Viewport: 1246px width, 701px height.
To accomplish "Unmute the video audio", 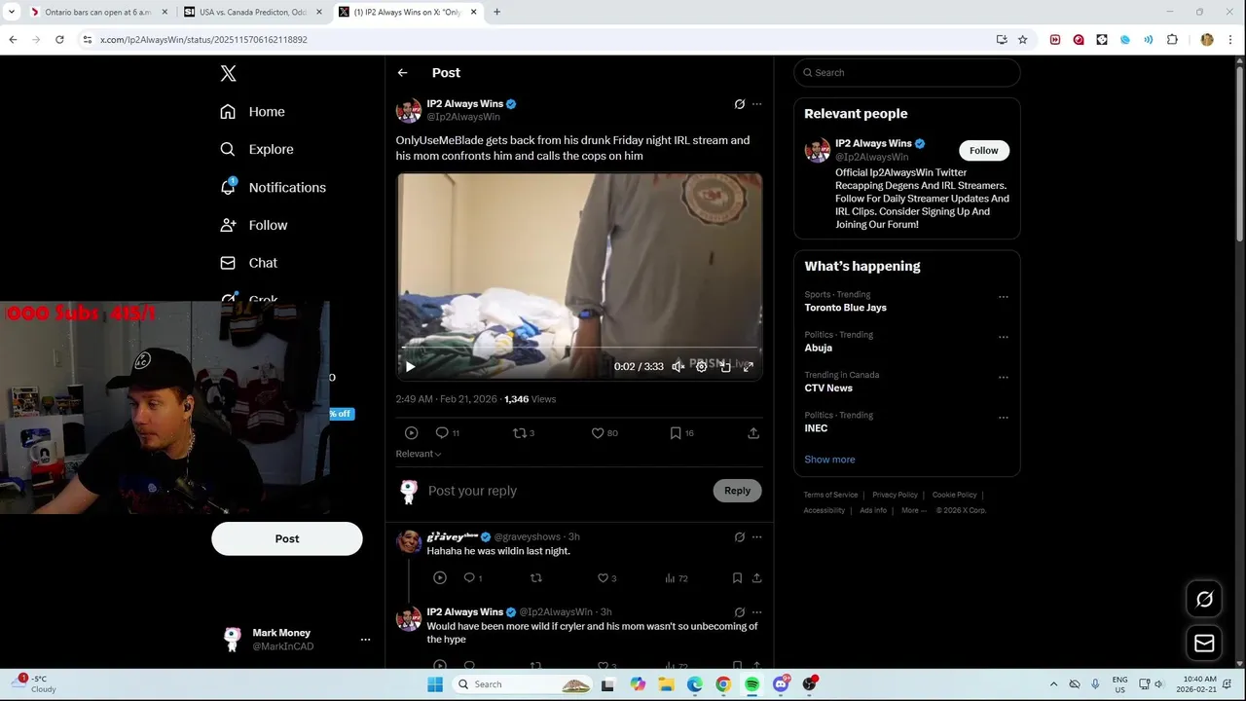I will click(678, 367).
